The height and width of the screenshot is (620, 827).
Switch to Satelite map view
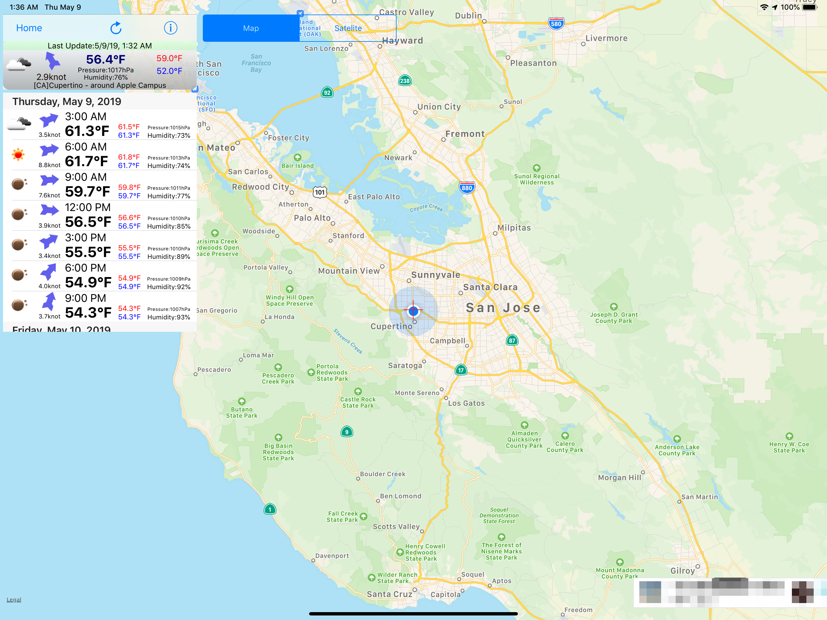pos(348,28)
